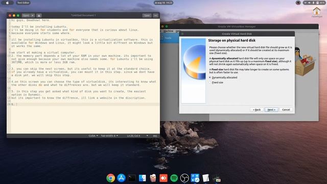The image size is (327, 184).
Task: Select the Dynamically allocated radio option
Action: [x=223, y=77]
